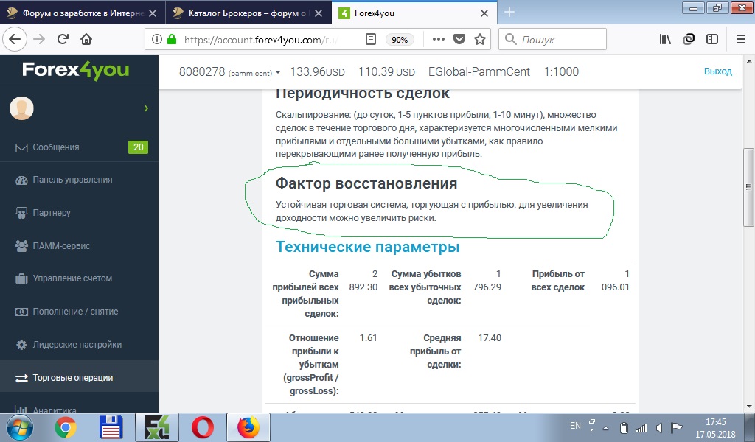Toggle the Firefox sidebar view icon
The width and height of the screenshot is (755, 442).
click(711, 40)
